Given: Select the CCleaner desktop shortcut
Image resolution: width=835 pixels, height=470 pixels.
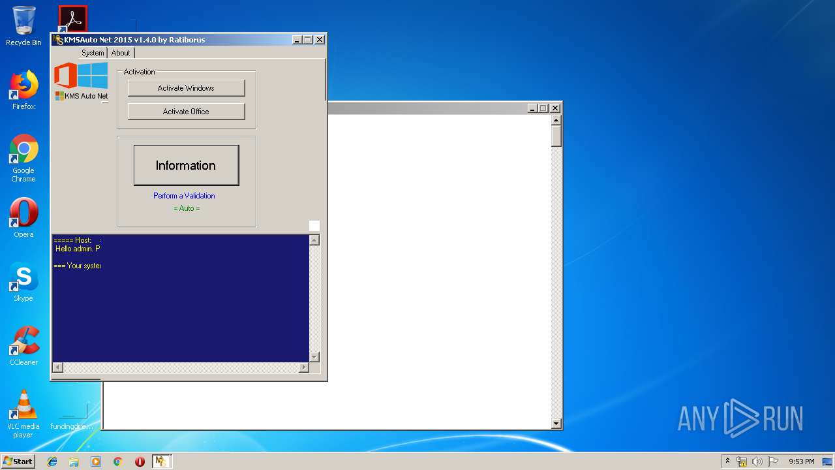Looking at the screenshot, I should [23, 346].
